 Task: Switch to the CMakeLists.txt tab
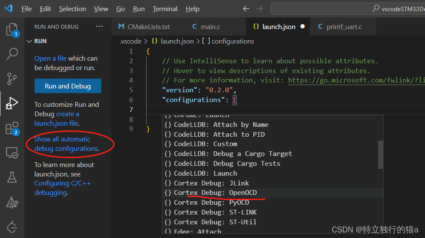pos(148,26)
